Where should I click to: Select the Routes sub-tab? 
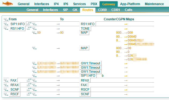[x=88, y=10]
